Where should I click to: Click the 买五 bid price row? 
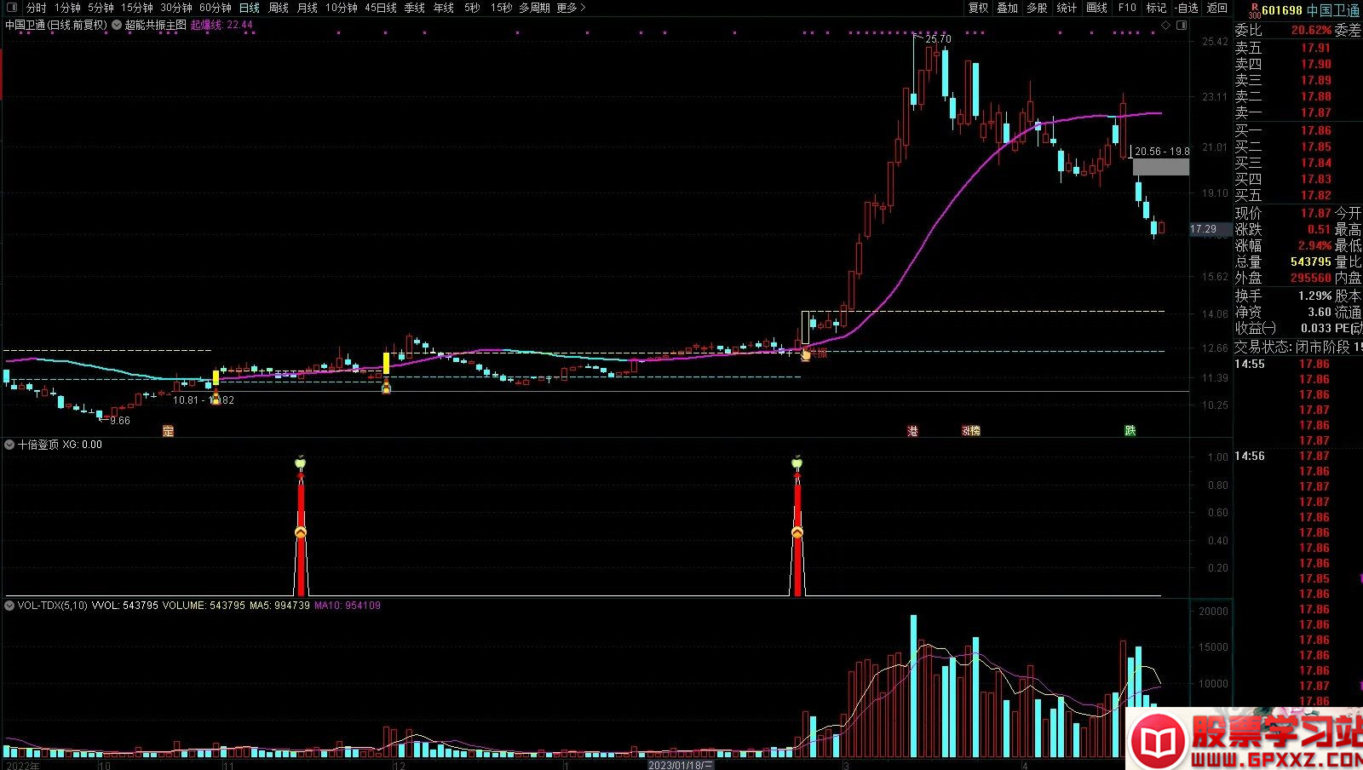pyautogui.click(x=1298, y=195)
